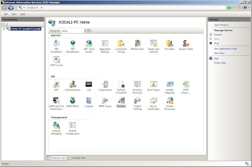Click the green refresh page icon
Viewport: 252px width, 167px height.
(229, 8)
